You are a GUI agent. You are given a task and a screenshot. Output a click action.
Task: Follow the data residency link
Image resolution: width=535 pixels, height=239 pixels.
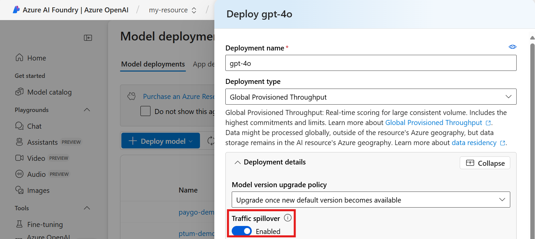point(474,143)
